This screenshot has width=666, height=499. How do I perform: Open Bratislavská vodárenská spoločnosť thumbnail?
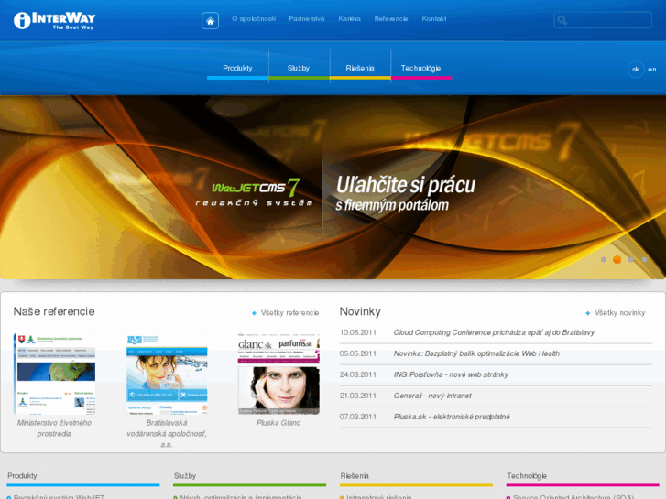click(x=167, y=374)
